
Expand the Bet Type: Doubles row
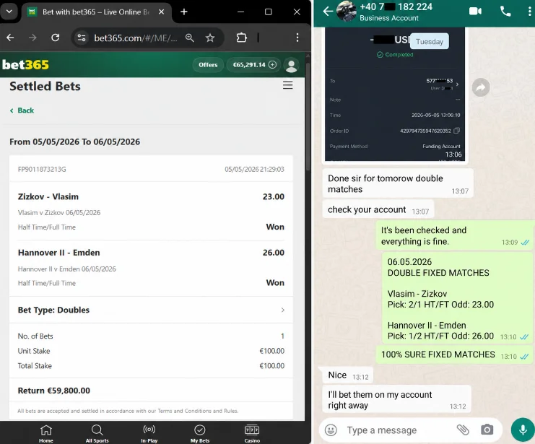click(x=151, y=310)
